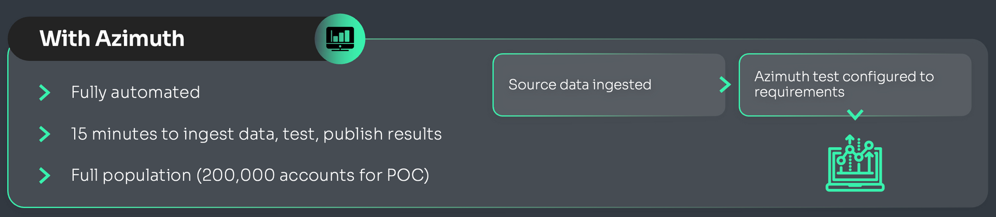Click the Full population 200,000 accounts text
Screen dimensions: 996x217
(250, 176)
